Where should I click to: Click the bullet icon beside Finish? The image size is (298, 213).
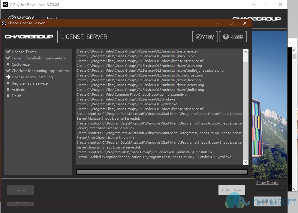pyautogui.click(x=8, y=96)
